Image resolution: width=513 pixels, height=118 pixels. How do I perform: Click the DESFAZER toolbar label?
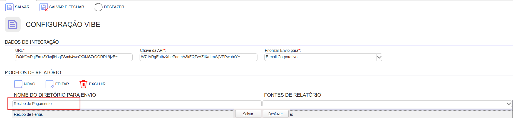click(114, 7)
